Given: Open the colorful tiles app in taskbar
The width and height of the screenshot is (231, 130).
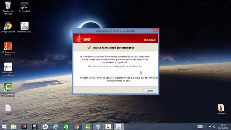Looking at the screenshot, I should click(24, 127).
